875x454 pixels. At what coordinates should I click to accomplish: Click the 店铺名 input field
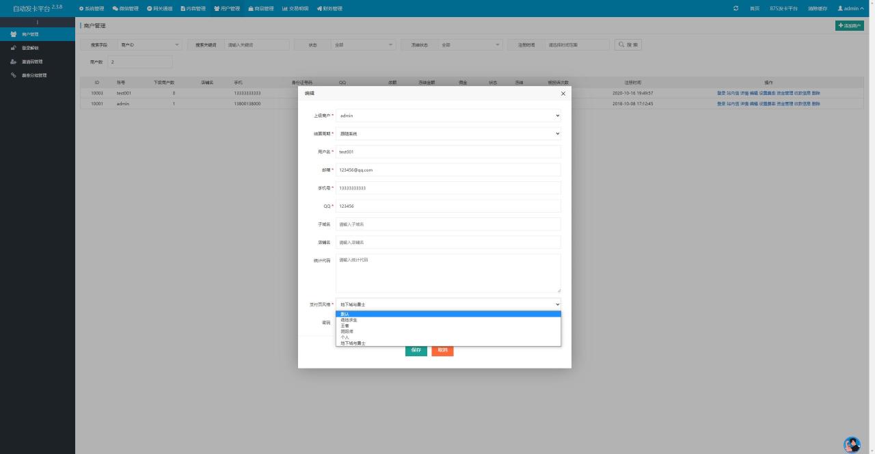click(448, 242)
